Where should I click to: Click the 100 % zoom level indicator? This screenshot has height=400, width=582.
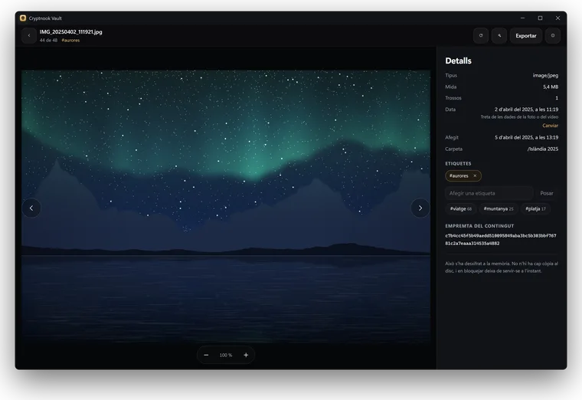226,355
